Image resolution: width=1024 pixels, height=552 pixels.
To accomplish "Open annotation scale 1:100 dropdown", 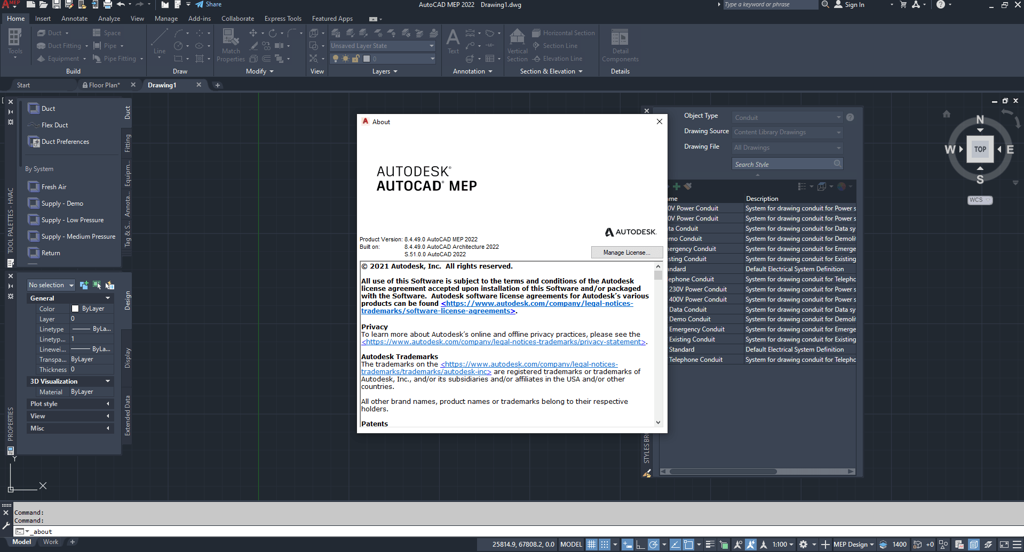I will (783, 544).
